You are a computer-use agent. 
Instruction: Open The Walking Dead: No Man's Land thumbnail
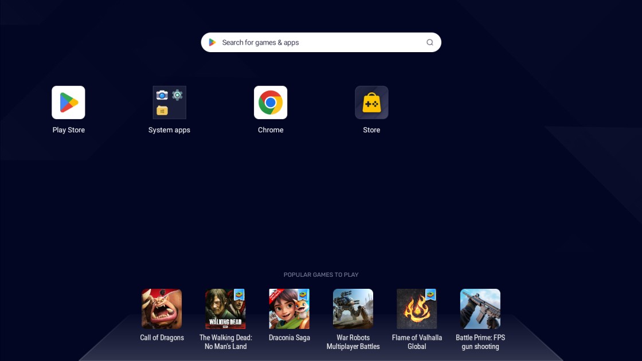click(x=226, y=309)
